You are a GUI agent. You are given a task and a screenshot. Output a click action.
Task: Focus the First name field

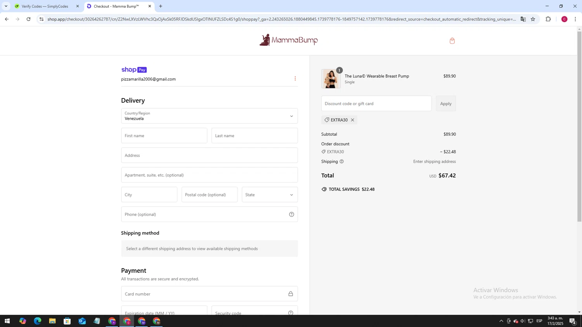[164, 136]
